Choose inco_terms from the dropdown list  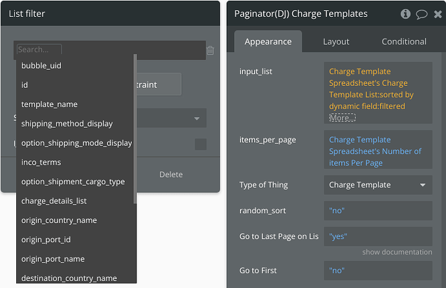point(41,162)
